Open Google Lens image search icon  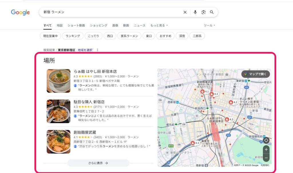[x=203, y=12]
